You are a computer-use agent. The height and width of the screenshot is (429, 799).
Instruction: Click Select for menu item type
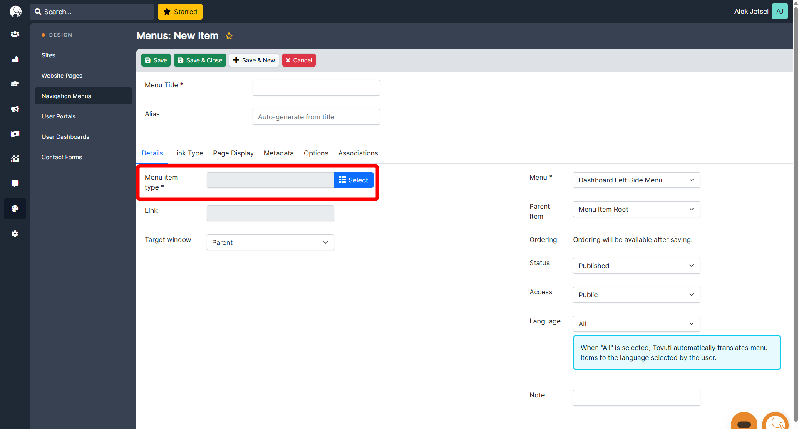(353, 180)
